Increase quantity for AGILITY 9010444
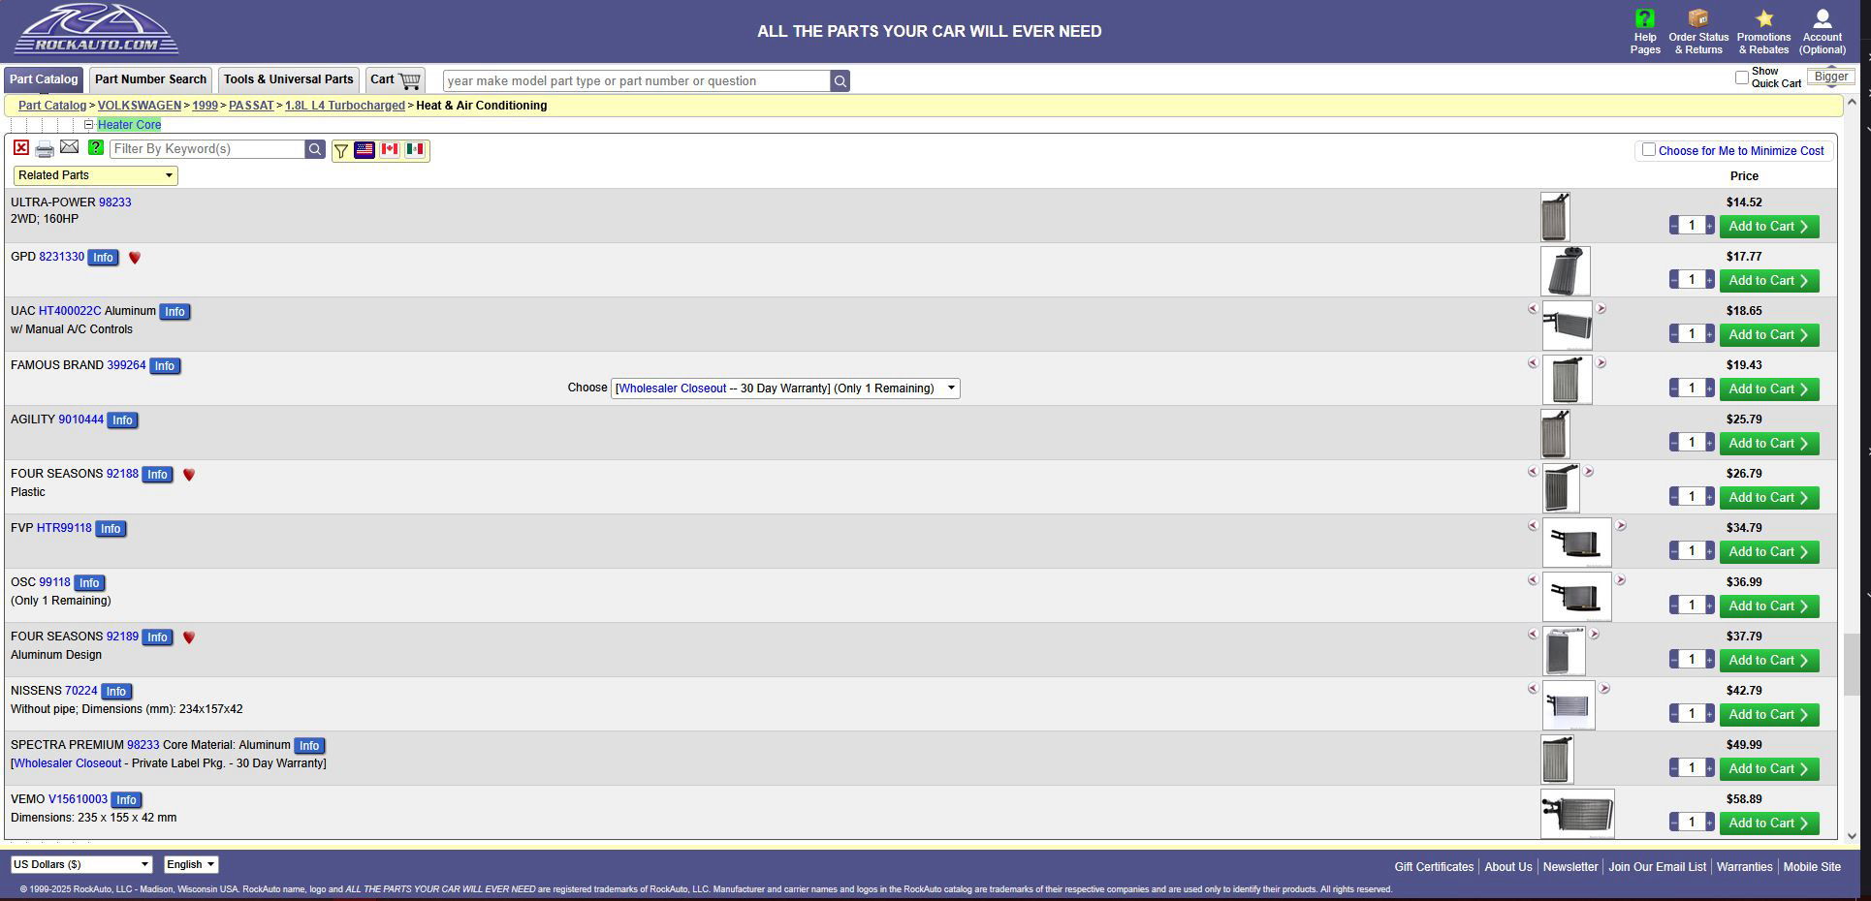The height and width of the screenshot is (901, 1871). [1710, 443]
